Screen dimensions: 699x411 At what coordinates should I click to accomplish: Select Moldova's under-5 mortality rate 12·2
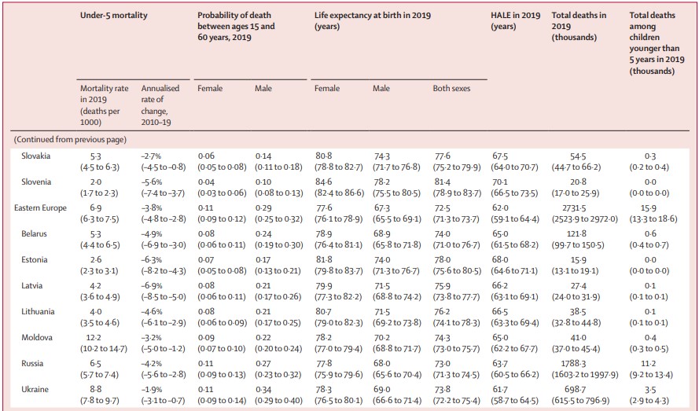pyautogui.click(x=93, y=337)
